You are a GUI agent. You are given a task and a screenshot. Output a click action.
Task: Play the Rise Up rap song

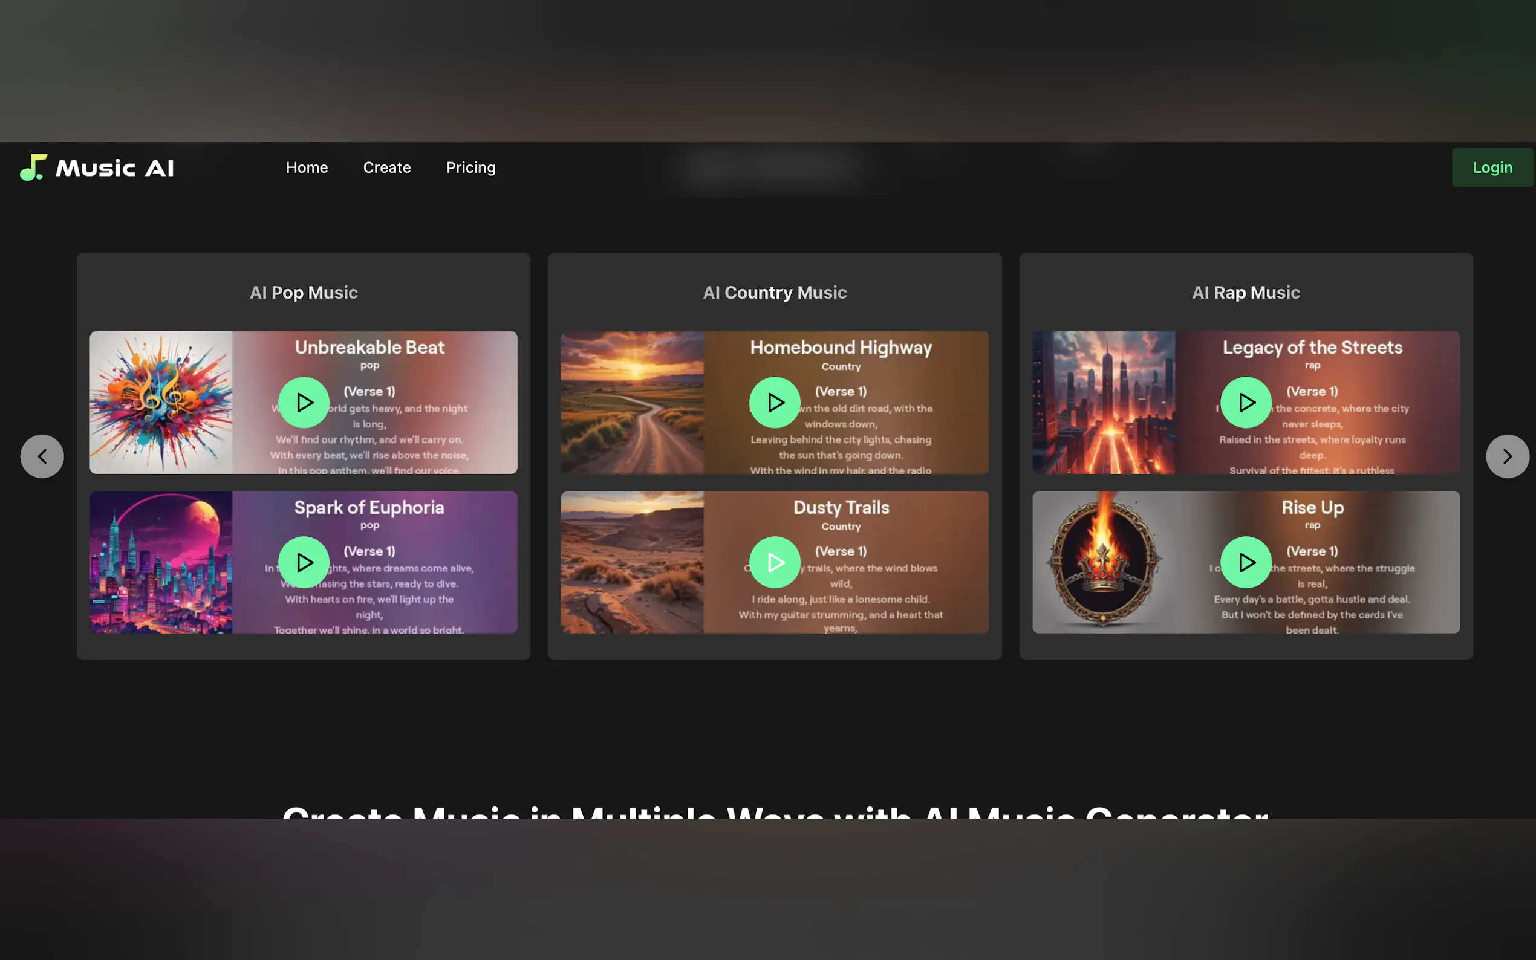[1246, 563]
